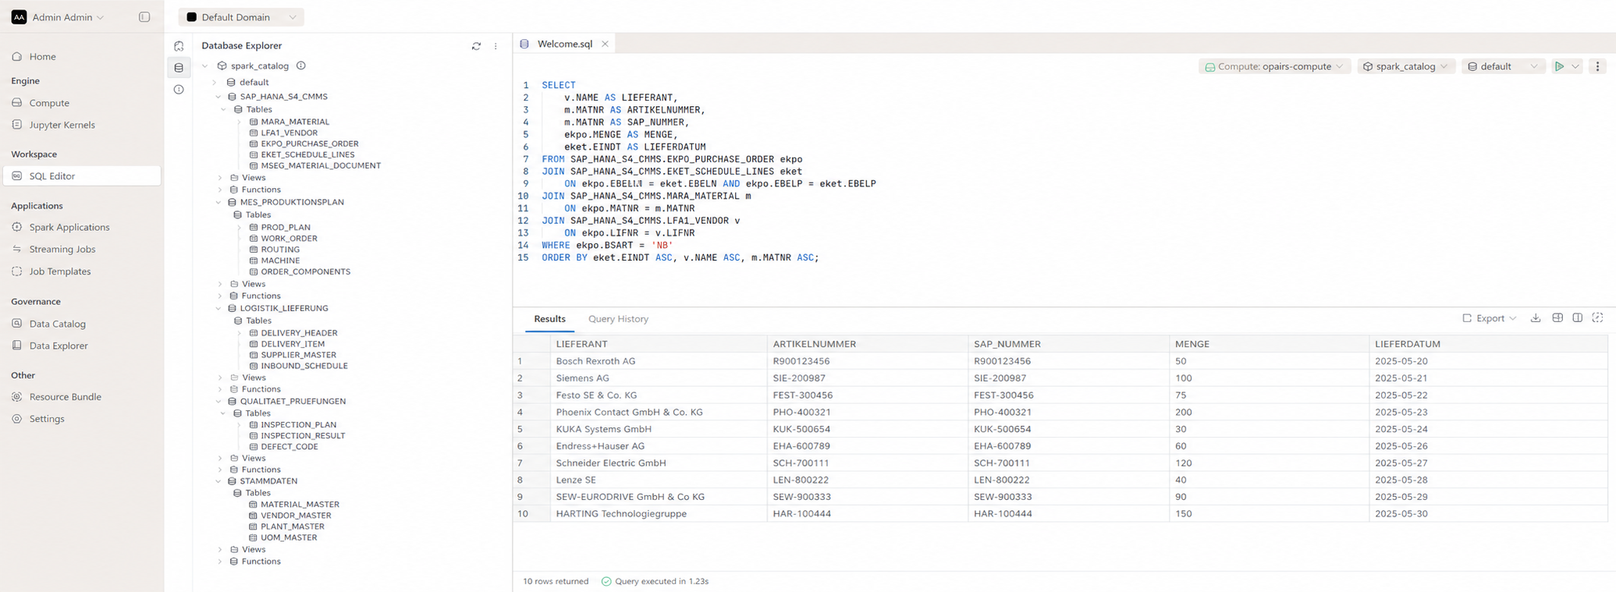Viewport: 1616px width, 592px height.
Task: Select DELIVERY_HEADER table
Action: 298,333
